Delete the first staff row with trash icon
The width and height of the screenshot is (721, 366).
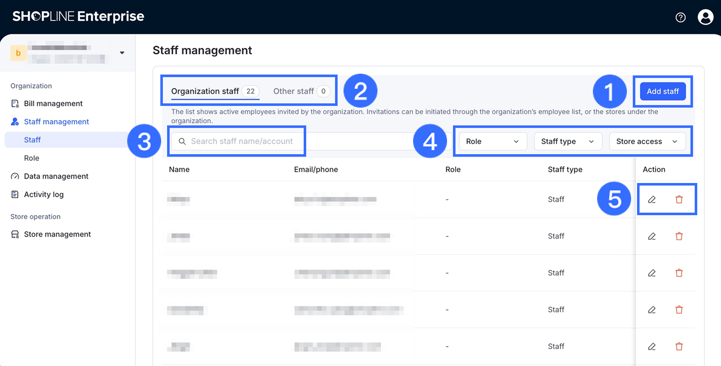(x=679, y=200)
